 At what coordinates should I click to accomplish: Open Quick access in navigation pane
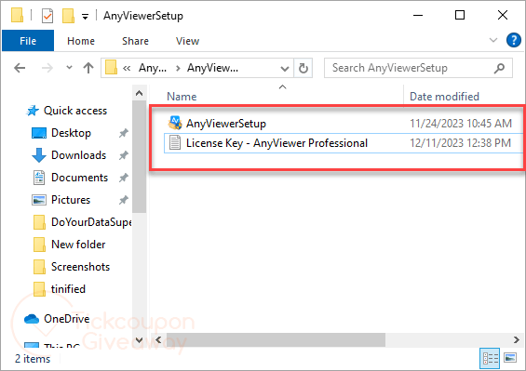coord(75,111)
